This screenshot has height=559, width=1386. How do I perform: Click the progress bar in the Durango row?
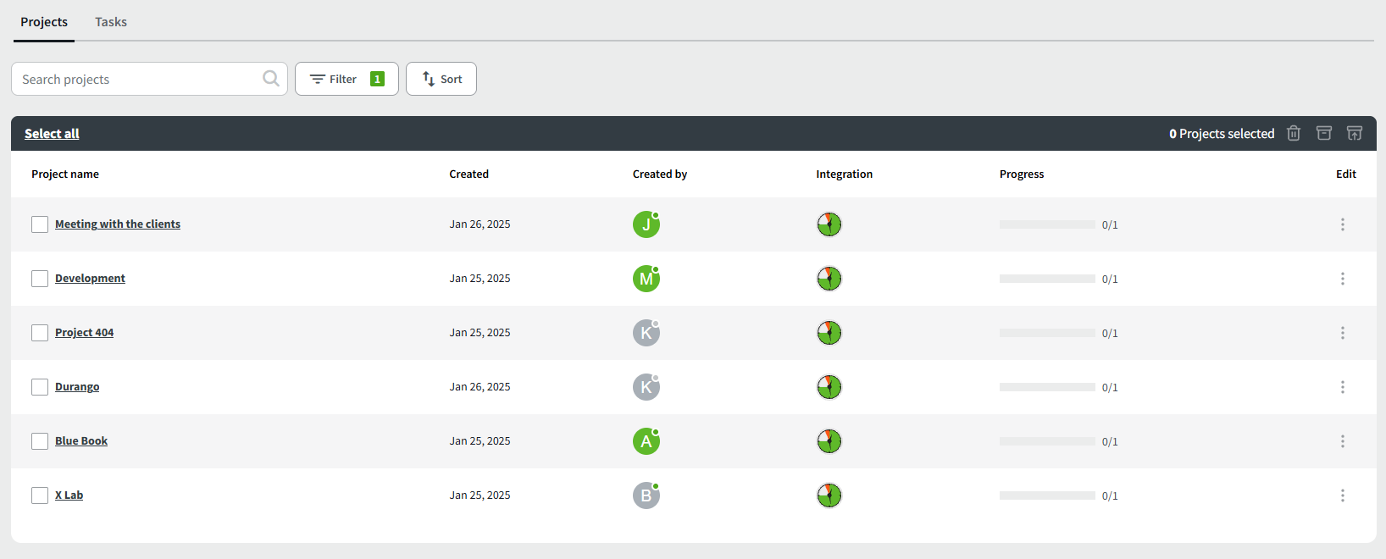[x=1047, y=387]
